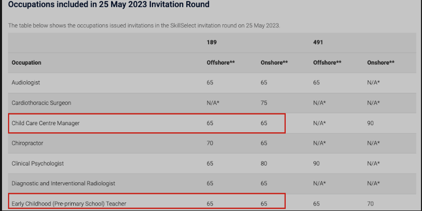Click the Onshore header under 491
Image resolution: width=422 pixels, height=211 pixels.
[x=381, y=63]
